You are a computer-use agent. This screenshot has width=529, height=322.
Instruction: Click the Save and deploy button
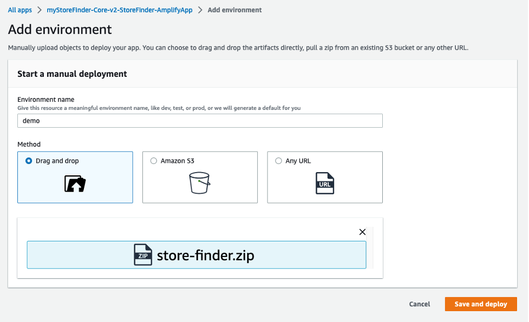pos(480,304)
